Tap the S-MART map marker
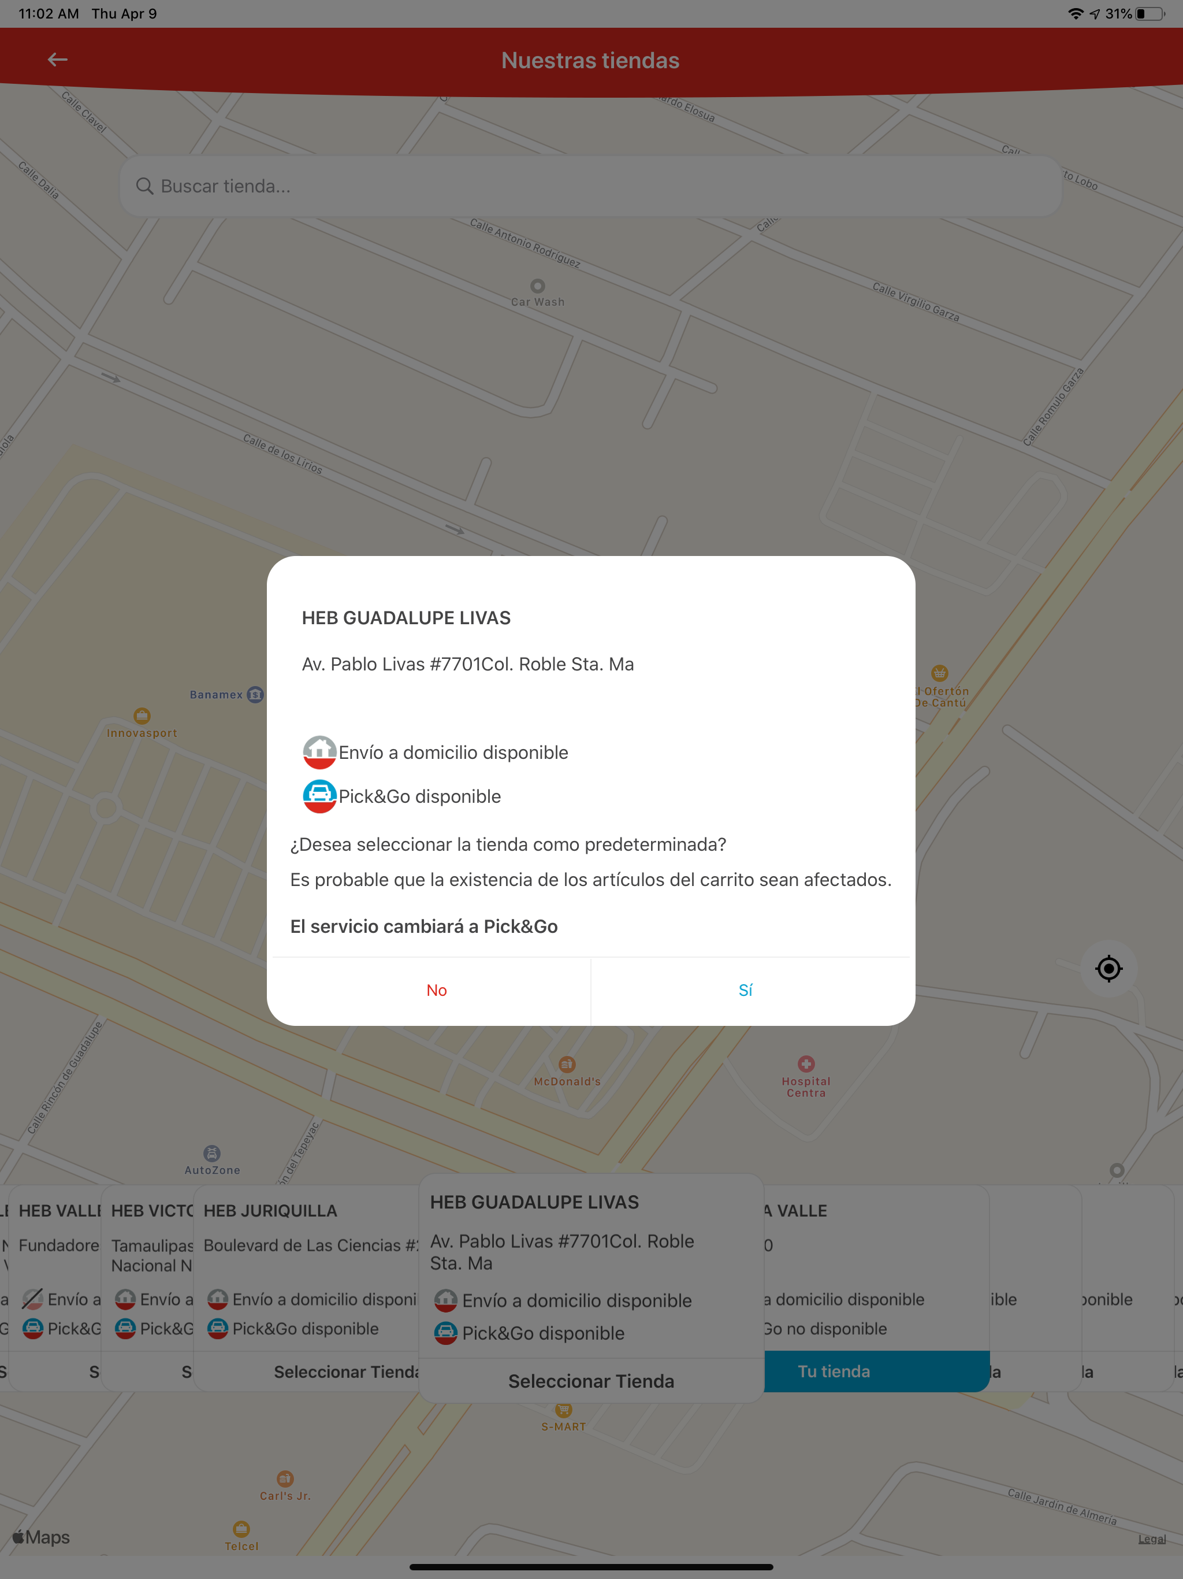 coord(563,1411)
